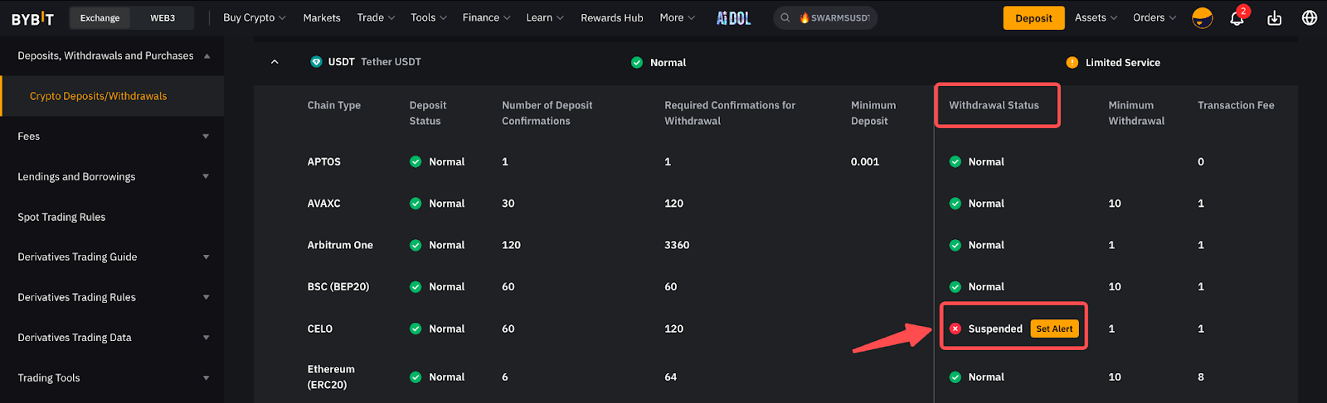This screenshot has height=403, width=1327.
Task: Switch to the WEB3 toggle
Action: pyautogui.click(x=163, y=18)
